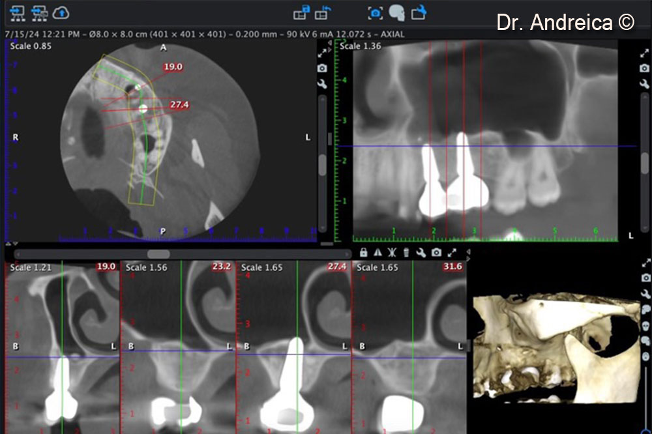The width and height of the screenshot is (652, 434).
Task: Click the horizontal scrollbar thumb below axial view
Action: (158, 254)
